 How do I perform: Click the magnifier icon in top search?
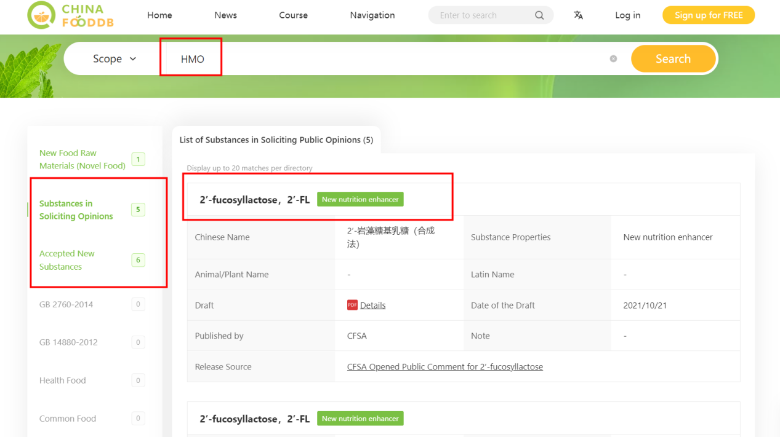[539, 15]
